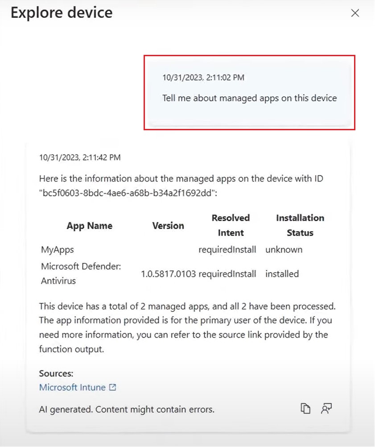Click the "Explore device" panel title
The width and height of the screenshot is (375, 447).
point(62,12)
